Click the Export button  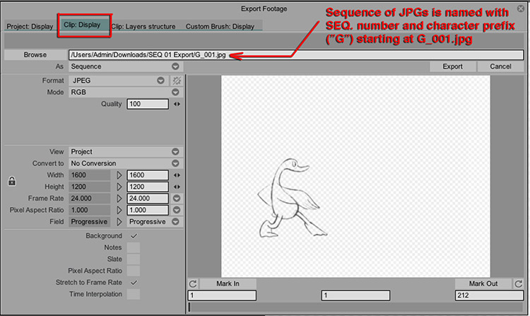[452, 66]
